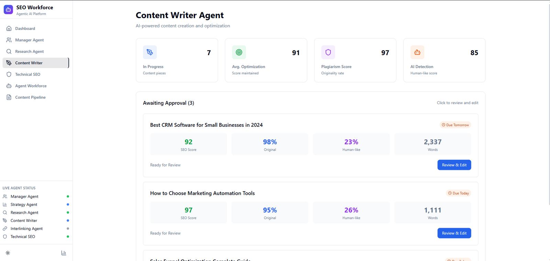Click the AI Detection robot icon

coord(417,52)
